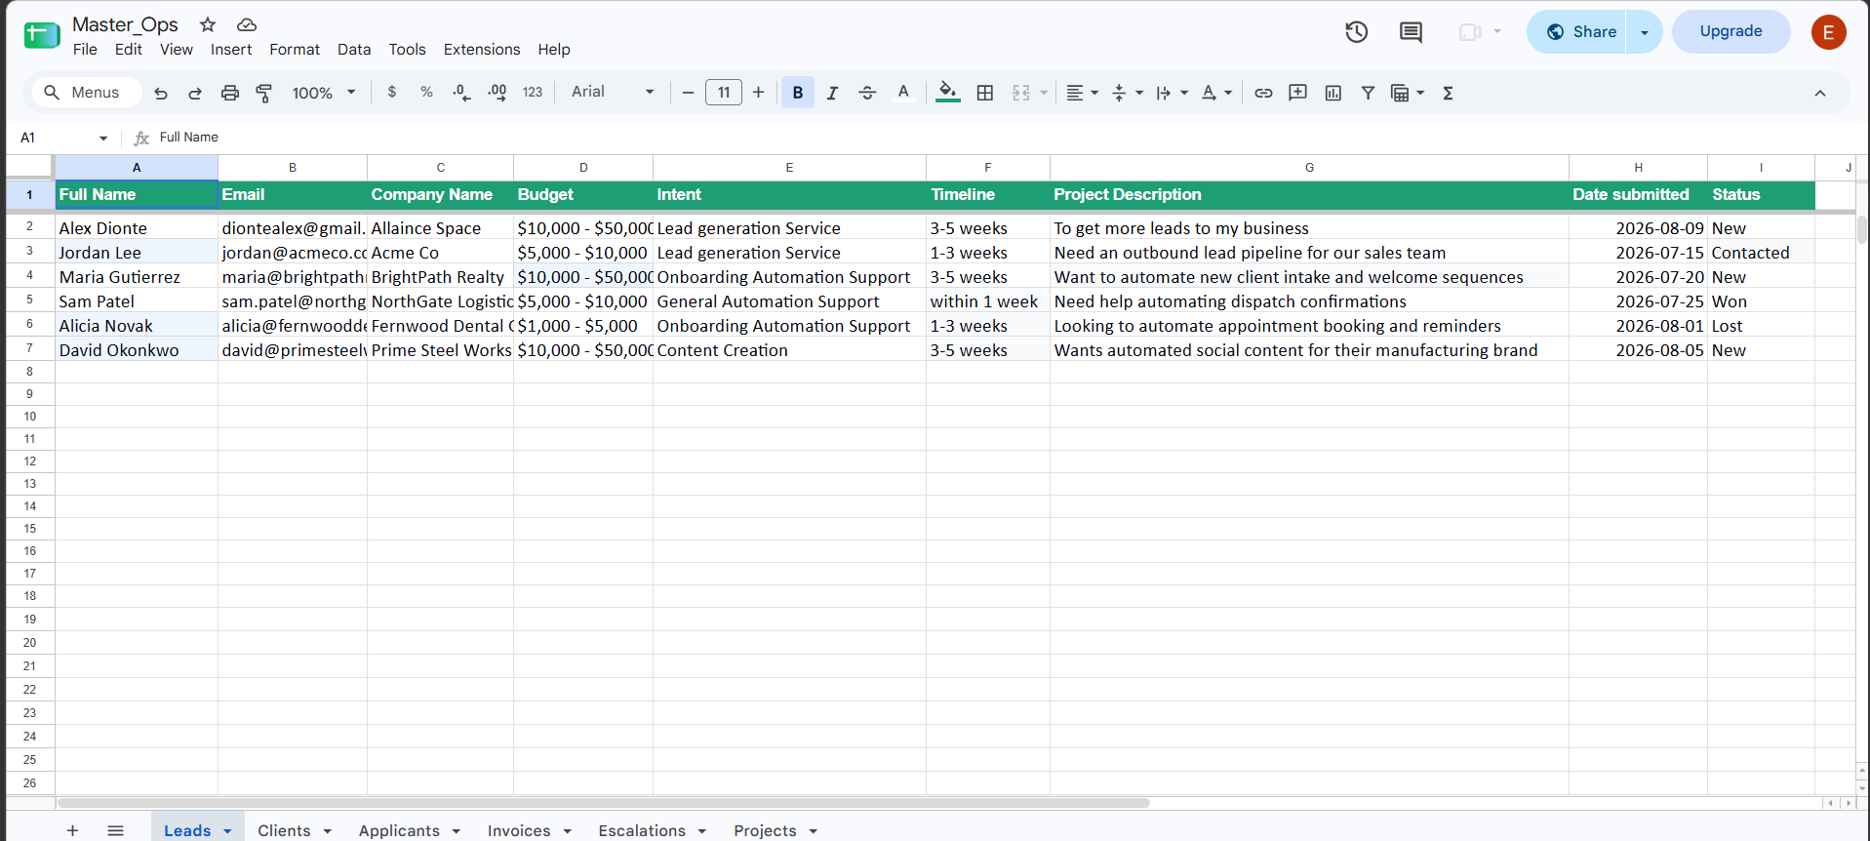This screenshot has height=841, width=1870.
Task: Open the Data menu
Action: [354, 50]
